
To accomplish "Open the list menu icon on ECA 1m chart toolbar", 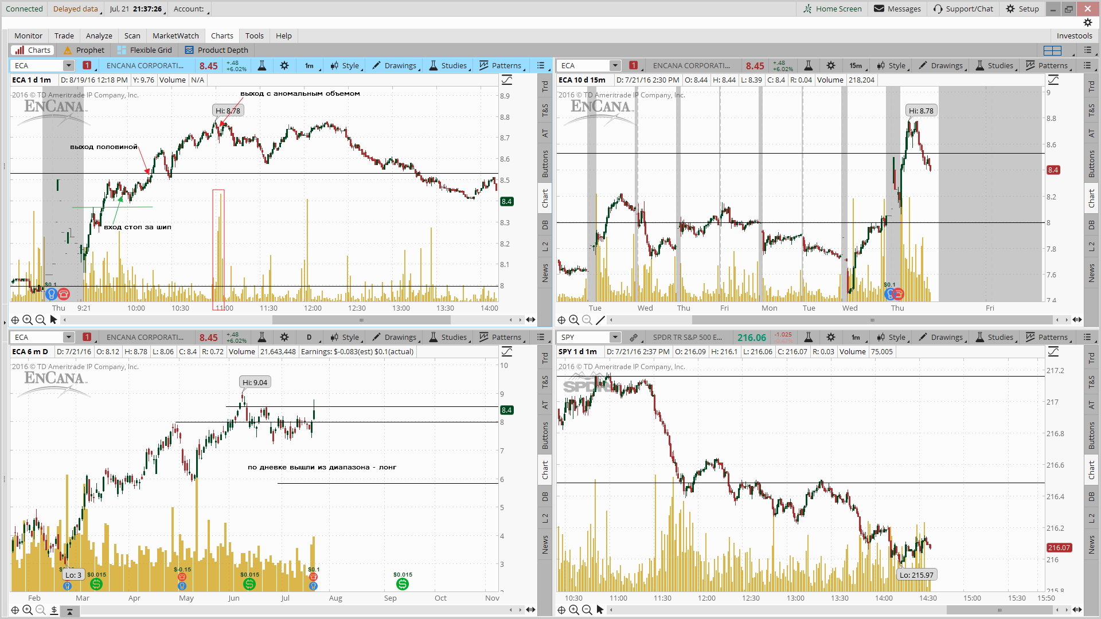I will (541, 65).
